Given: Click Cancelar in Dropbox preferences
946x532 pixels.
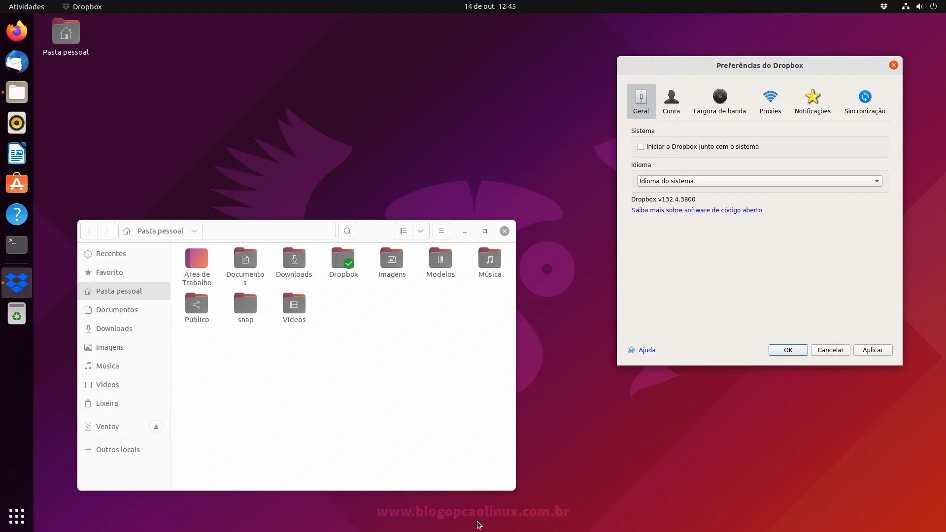Looking at the screenshot, I should (x=830, y=350).
